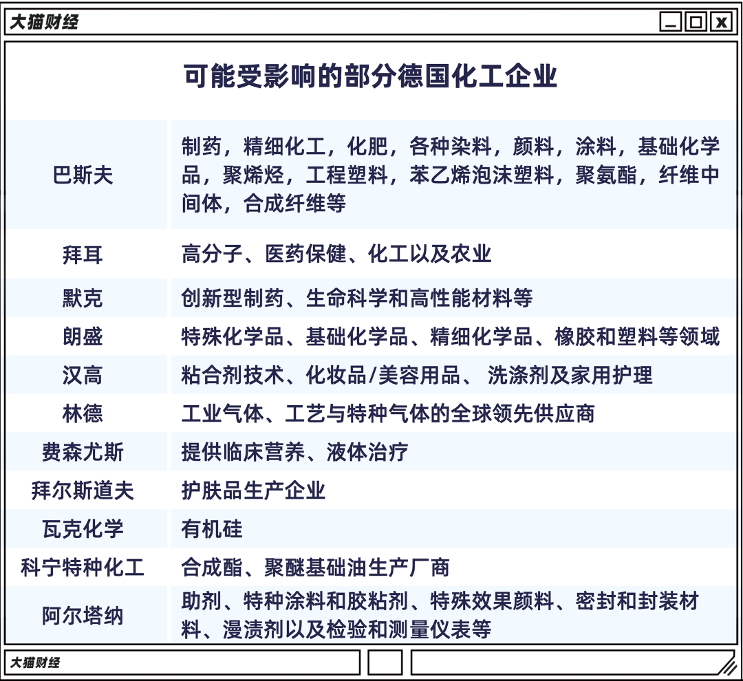Click the 汉高 description starting 粘合剂技术
Image resolution: width=743 pixels, height=681 pixels.
[417, 375]
